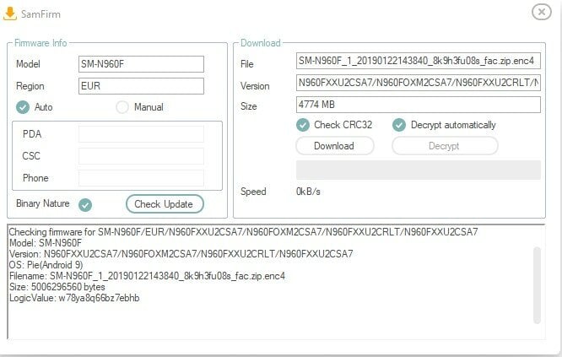Click the 'OS: Pie(Android 9)' log line
Image resolution: width=562 pixels, height=357 pixels.
(x=46, y=265)
